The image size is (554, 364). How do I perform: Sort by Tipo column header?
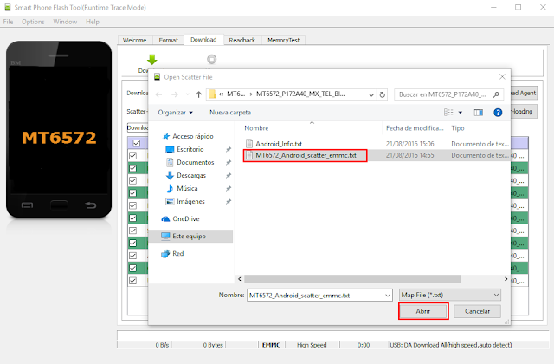[458, 128]
